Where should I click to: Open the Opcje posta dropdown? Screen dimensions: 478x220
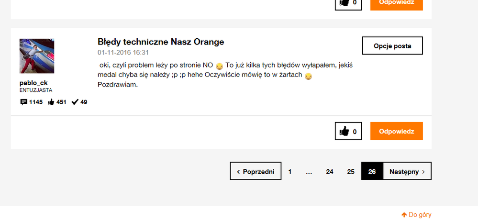[392, 46]
